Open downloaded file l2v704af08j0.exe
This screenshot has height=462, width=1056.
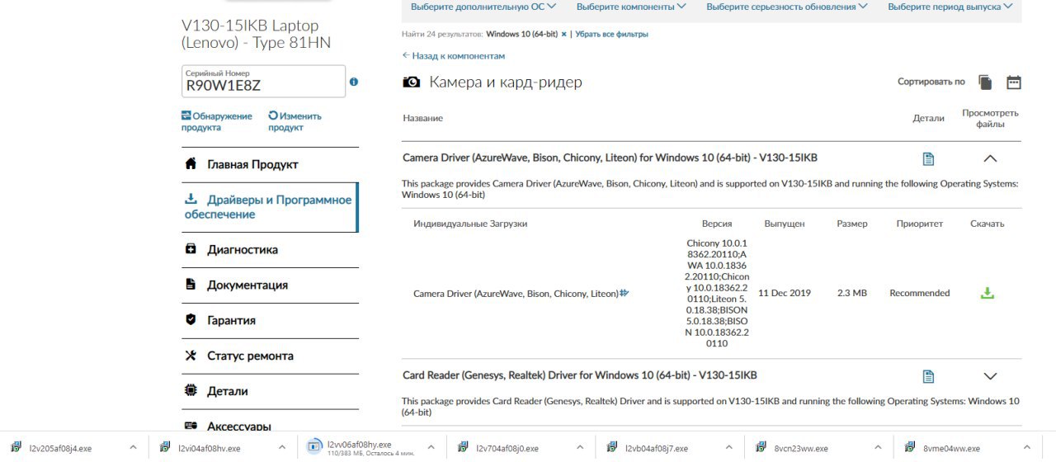pos(505,448)
